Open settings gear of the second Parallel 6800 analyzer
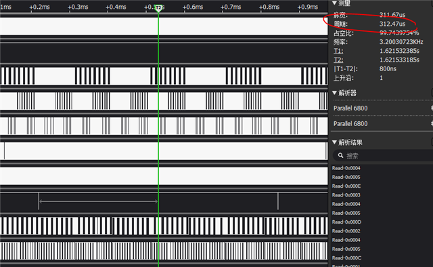The height and width of the screenshot is (267, 433). click(x=432, y=124)
